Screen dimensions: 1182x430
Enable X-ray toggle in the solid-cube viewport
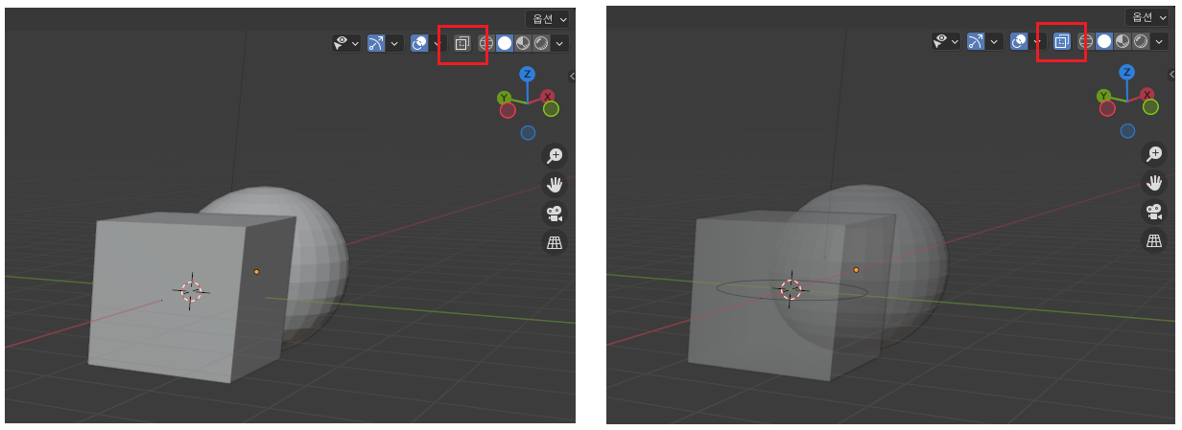click(x=461, y=43)
